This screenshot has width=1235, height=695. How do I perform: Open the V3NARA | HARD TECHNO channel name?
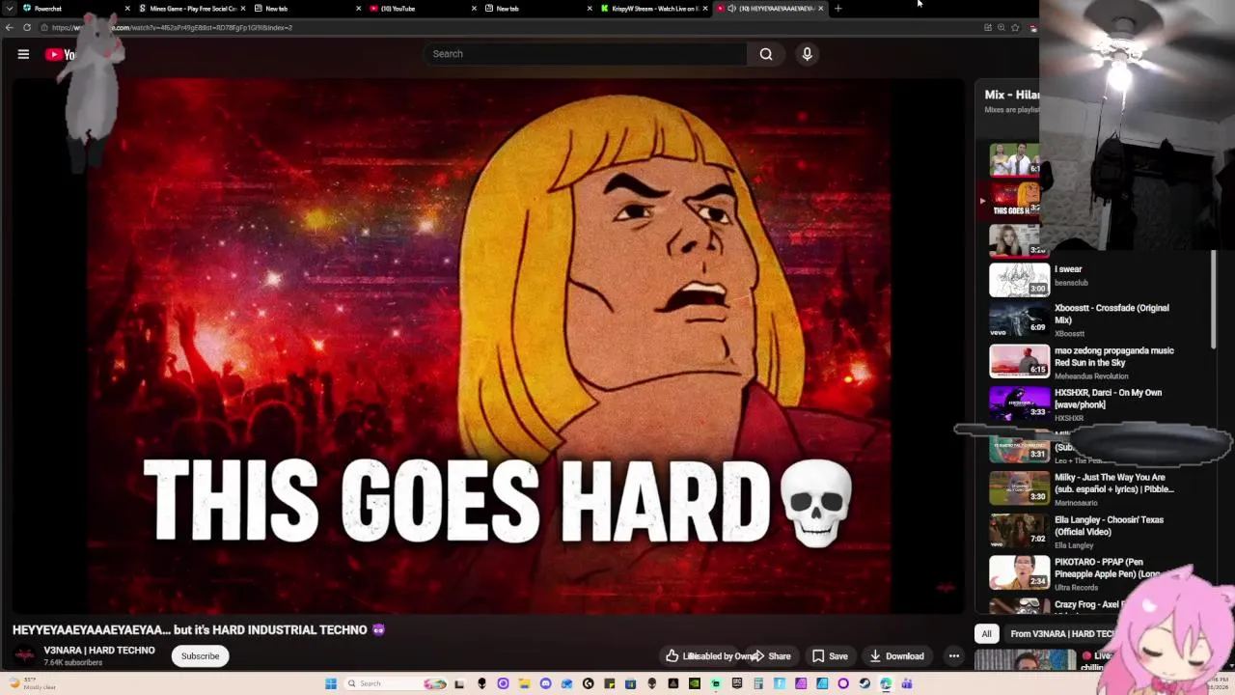99,651
